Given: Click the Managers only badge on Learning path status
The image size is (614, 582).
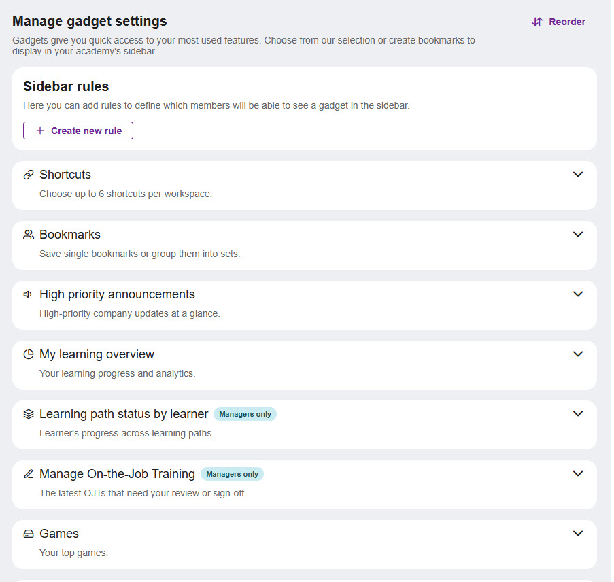Looking at the screenshot, I should (245, 414).
